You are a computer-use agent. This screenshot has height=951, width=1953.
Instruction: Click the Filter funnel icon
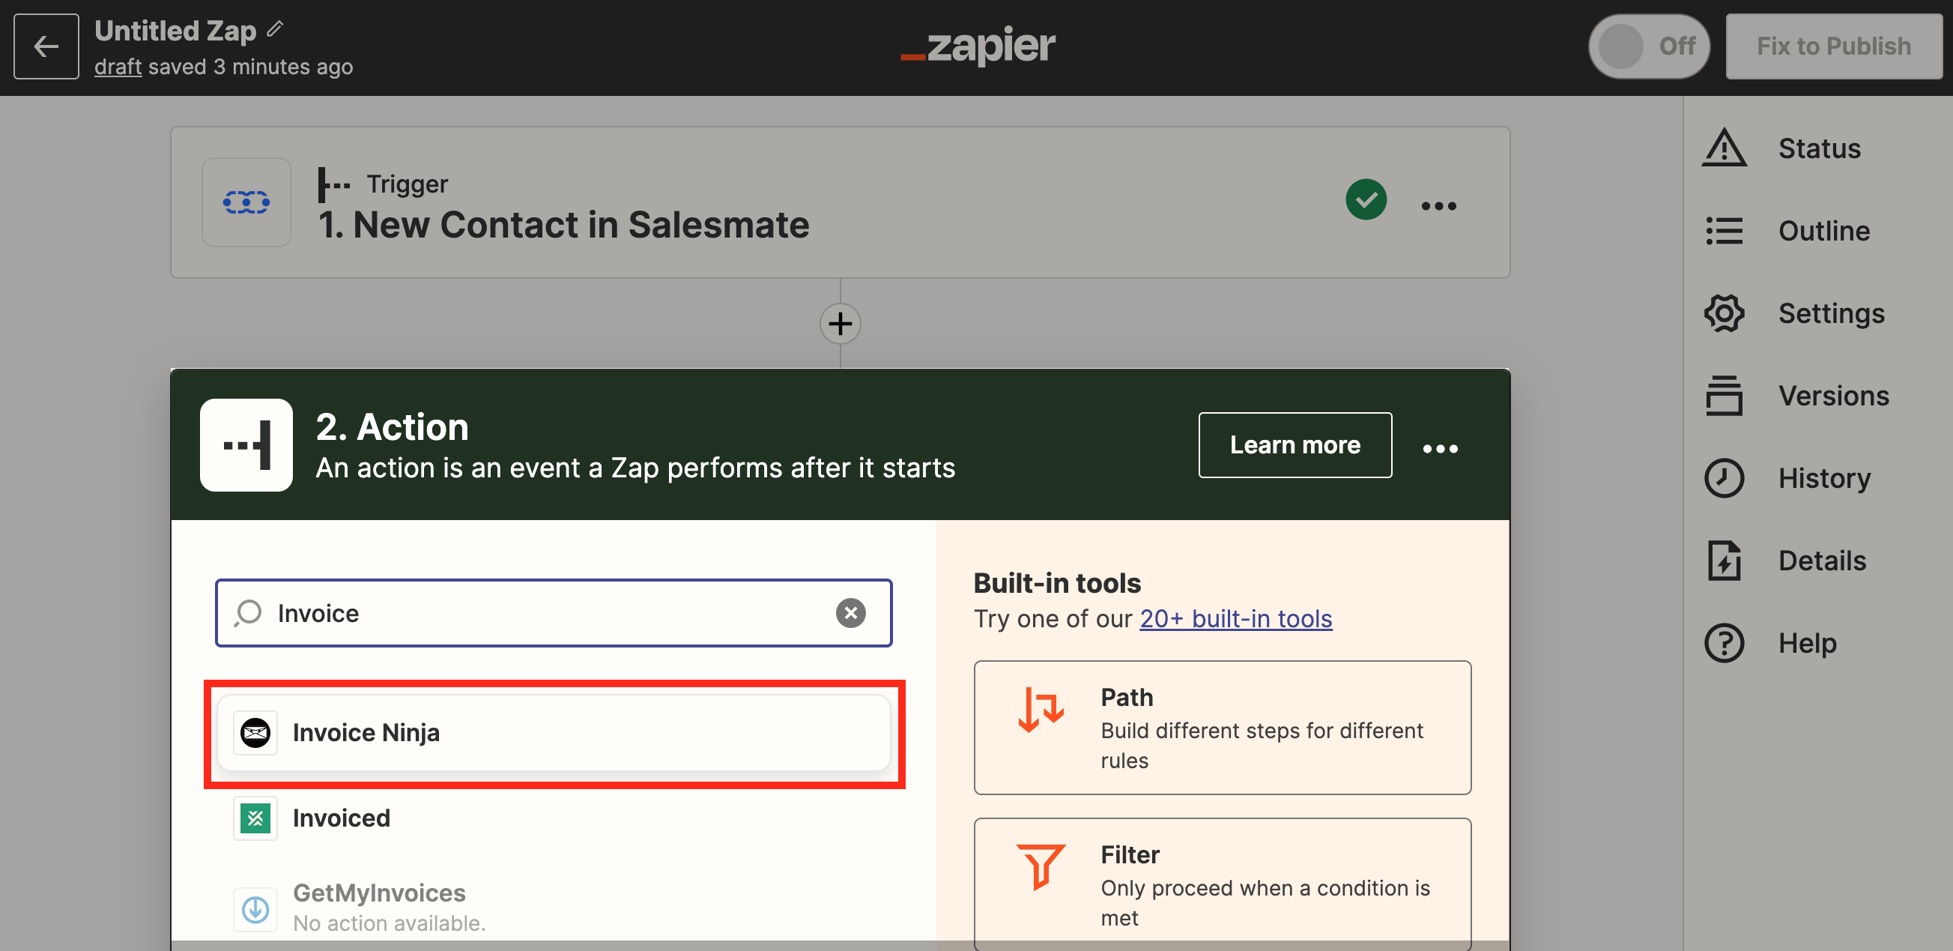tap(1041, 866)
